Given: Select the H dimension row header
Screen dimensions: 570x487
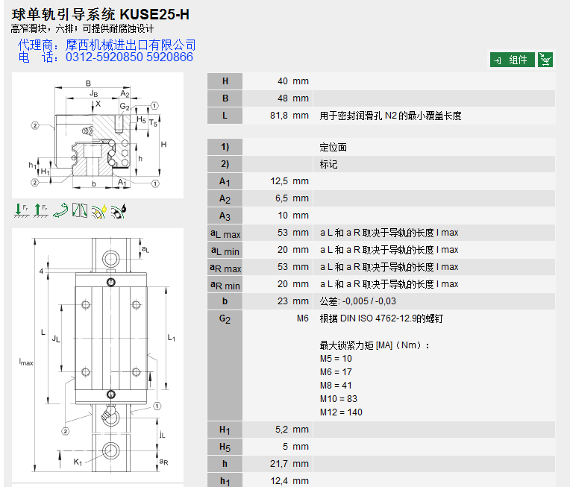Looking at the screenshot, I should [x=225, y=81].
